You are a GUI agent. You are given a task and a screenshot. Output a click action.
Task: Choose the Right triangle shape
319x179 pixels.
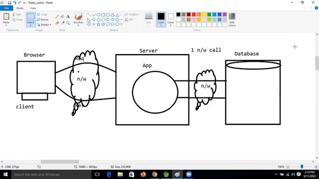[89, 20]
